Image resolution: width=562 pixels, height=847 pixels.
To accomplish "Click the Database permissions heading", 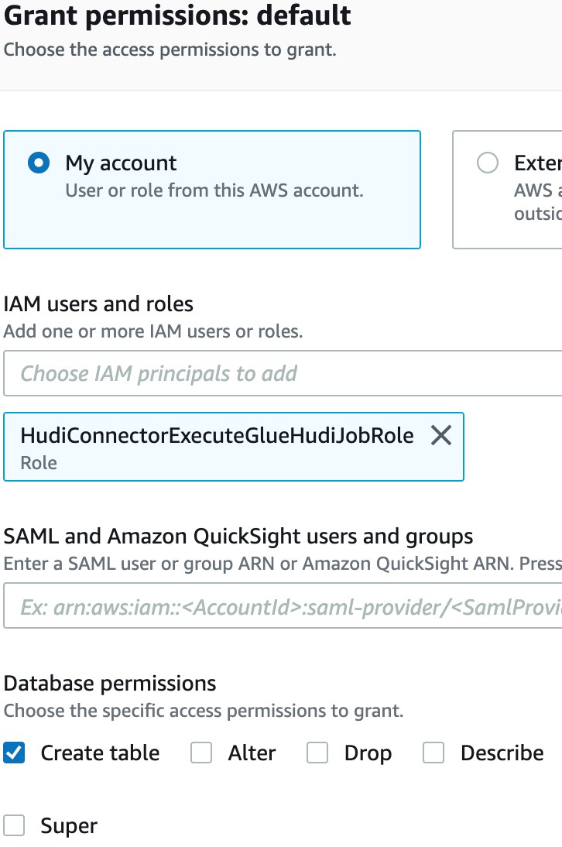I will [110, 684].
